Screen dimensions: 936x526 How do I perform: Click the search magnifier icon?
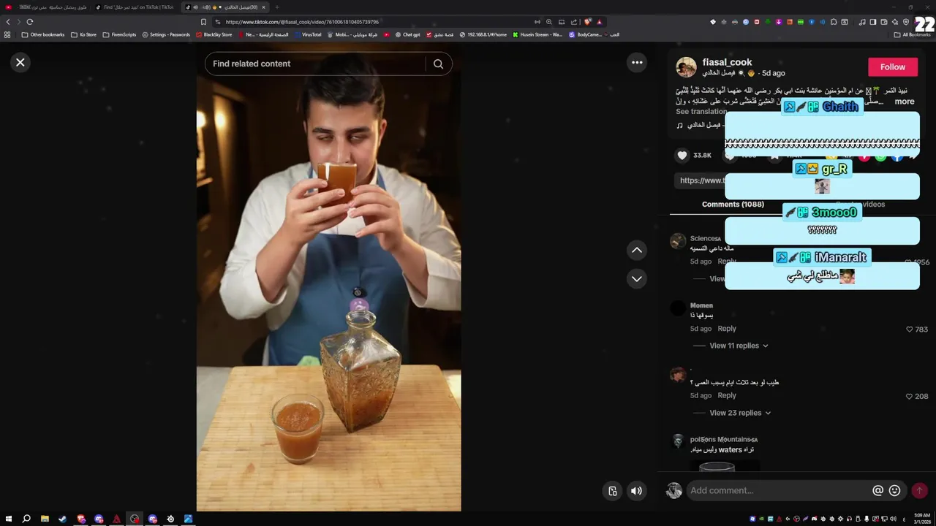(x=438, y=64)
